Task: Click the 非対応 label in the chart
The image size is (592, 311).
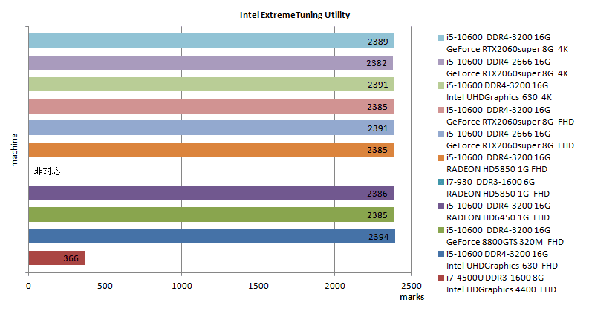Action: tap(47, 171)
